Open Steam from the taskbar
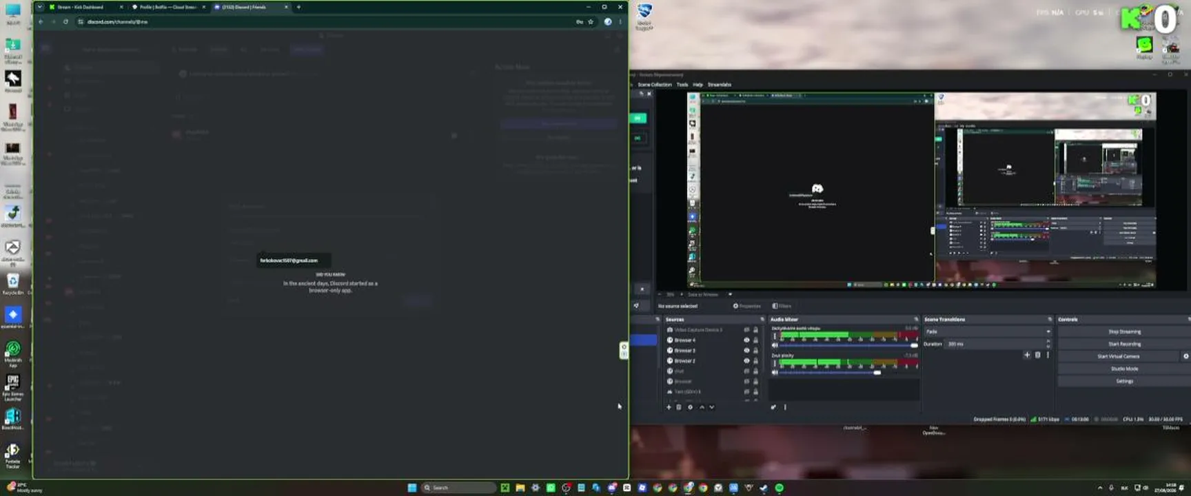The image size is (1191, 496). click(x=764, y=488)
